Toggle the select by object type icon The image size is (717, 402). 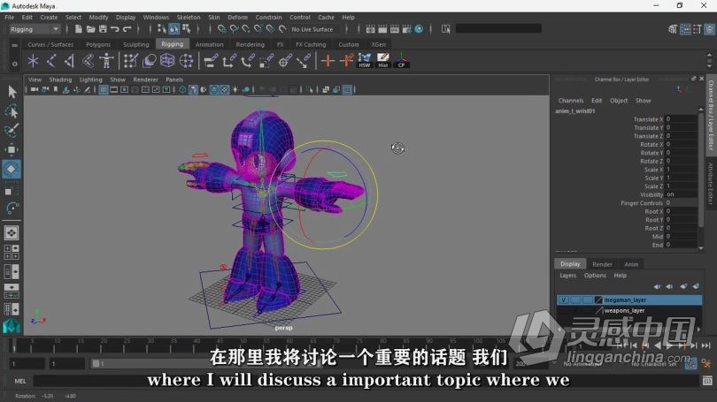pos(173,29)
